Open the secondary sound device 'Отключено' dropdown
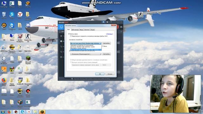Screen dimensions: 203x114 coord(86,54)
